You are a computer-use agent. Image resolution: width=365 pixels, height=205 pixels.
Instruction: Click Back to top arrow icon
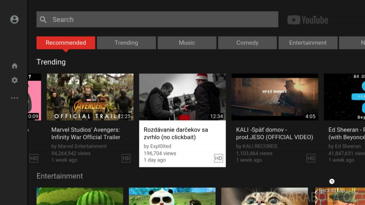tap(332, 181)
